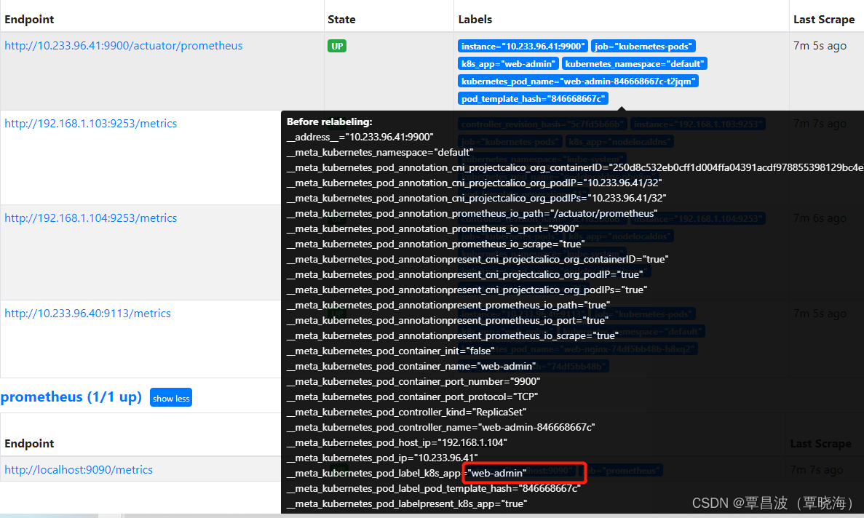Click the Last Scrape column header
Image resolution: width=864 pixels, height=518 pixels.
[x=825, y=19]
